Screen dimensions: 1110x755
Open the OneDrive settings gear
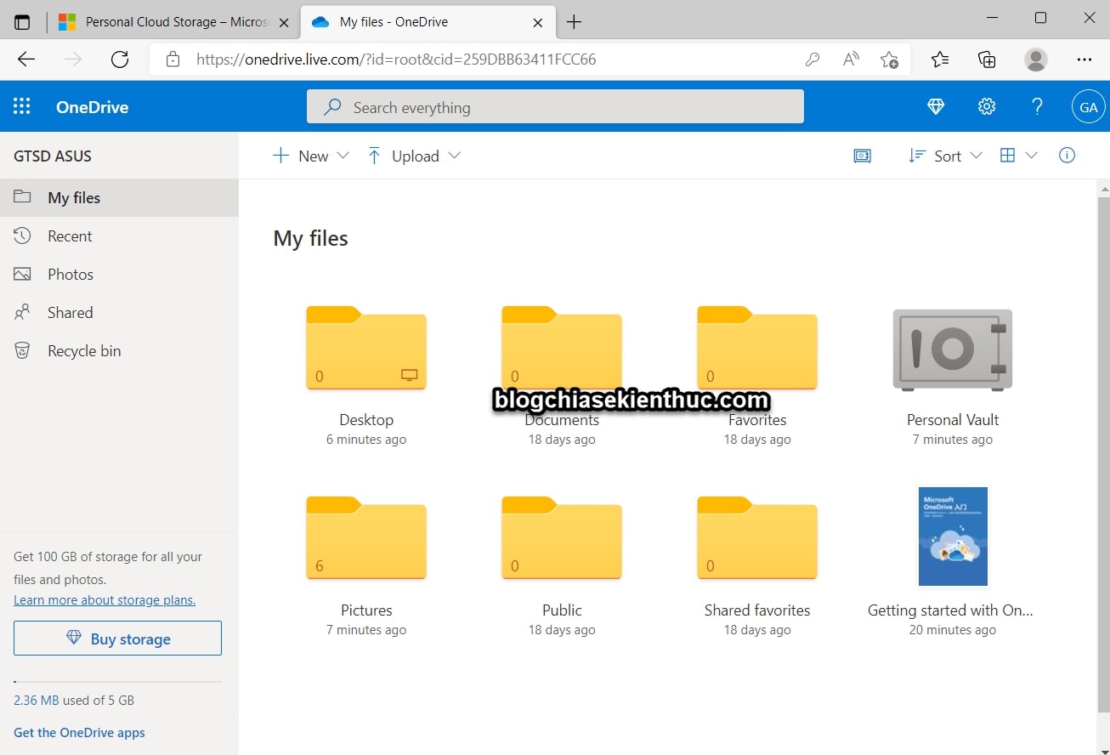pos(986,106)
